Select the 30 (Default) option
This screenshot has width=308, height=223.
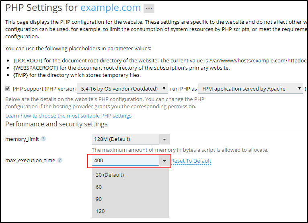110,175
